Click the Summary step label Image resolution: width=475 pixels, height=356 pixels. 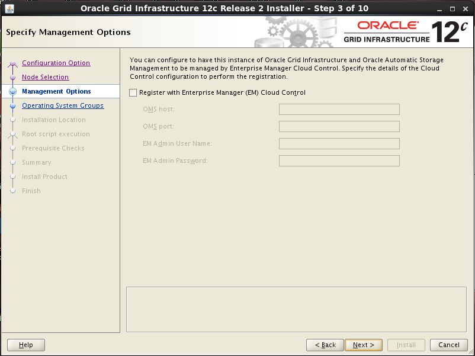coord(36,162)
